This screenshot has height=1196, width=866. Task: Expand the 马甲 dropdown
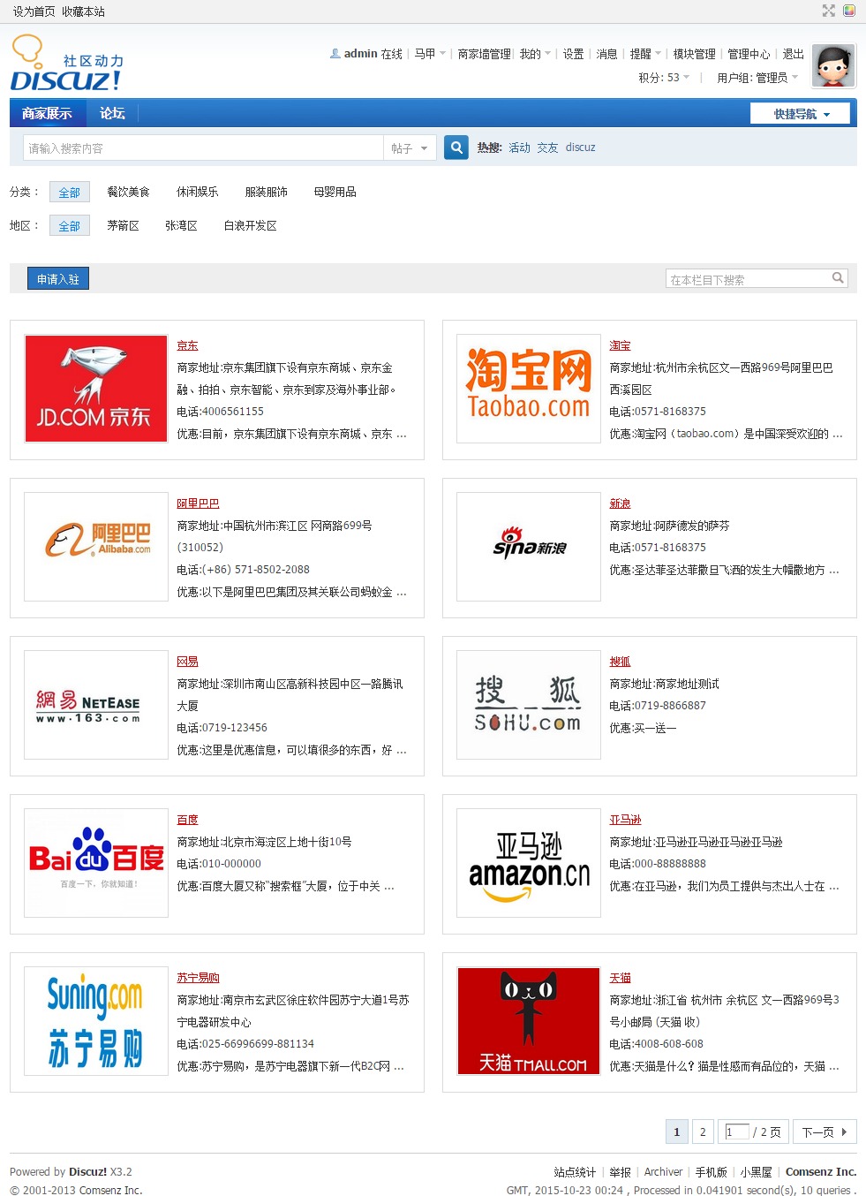click(430, 54)
